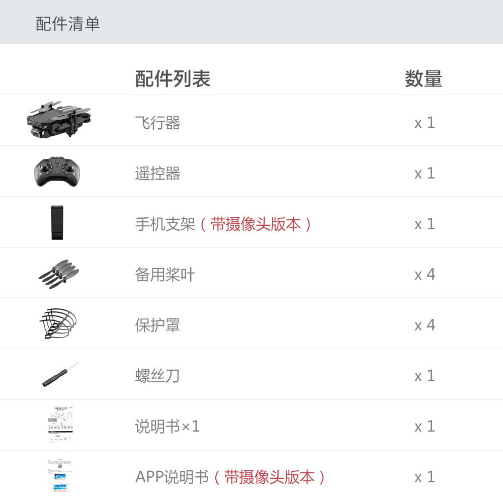Screen dimensions: 503x503
Task: Select the 螺丝刀 item label
Action: click(157, 376)
